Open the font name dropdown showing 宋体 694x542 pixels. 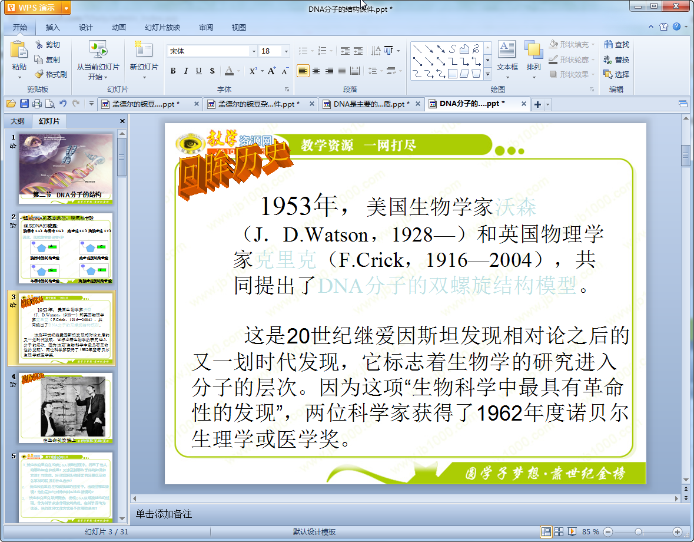(x=254, y=51)
